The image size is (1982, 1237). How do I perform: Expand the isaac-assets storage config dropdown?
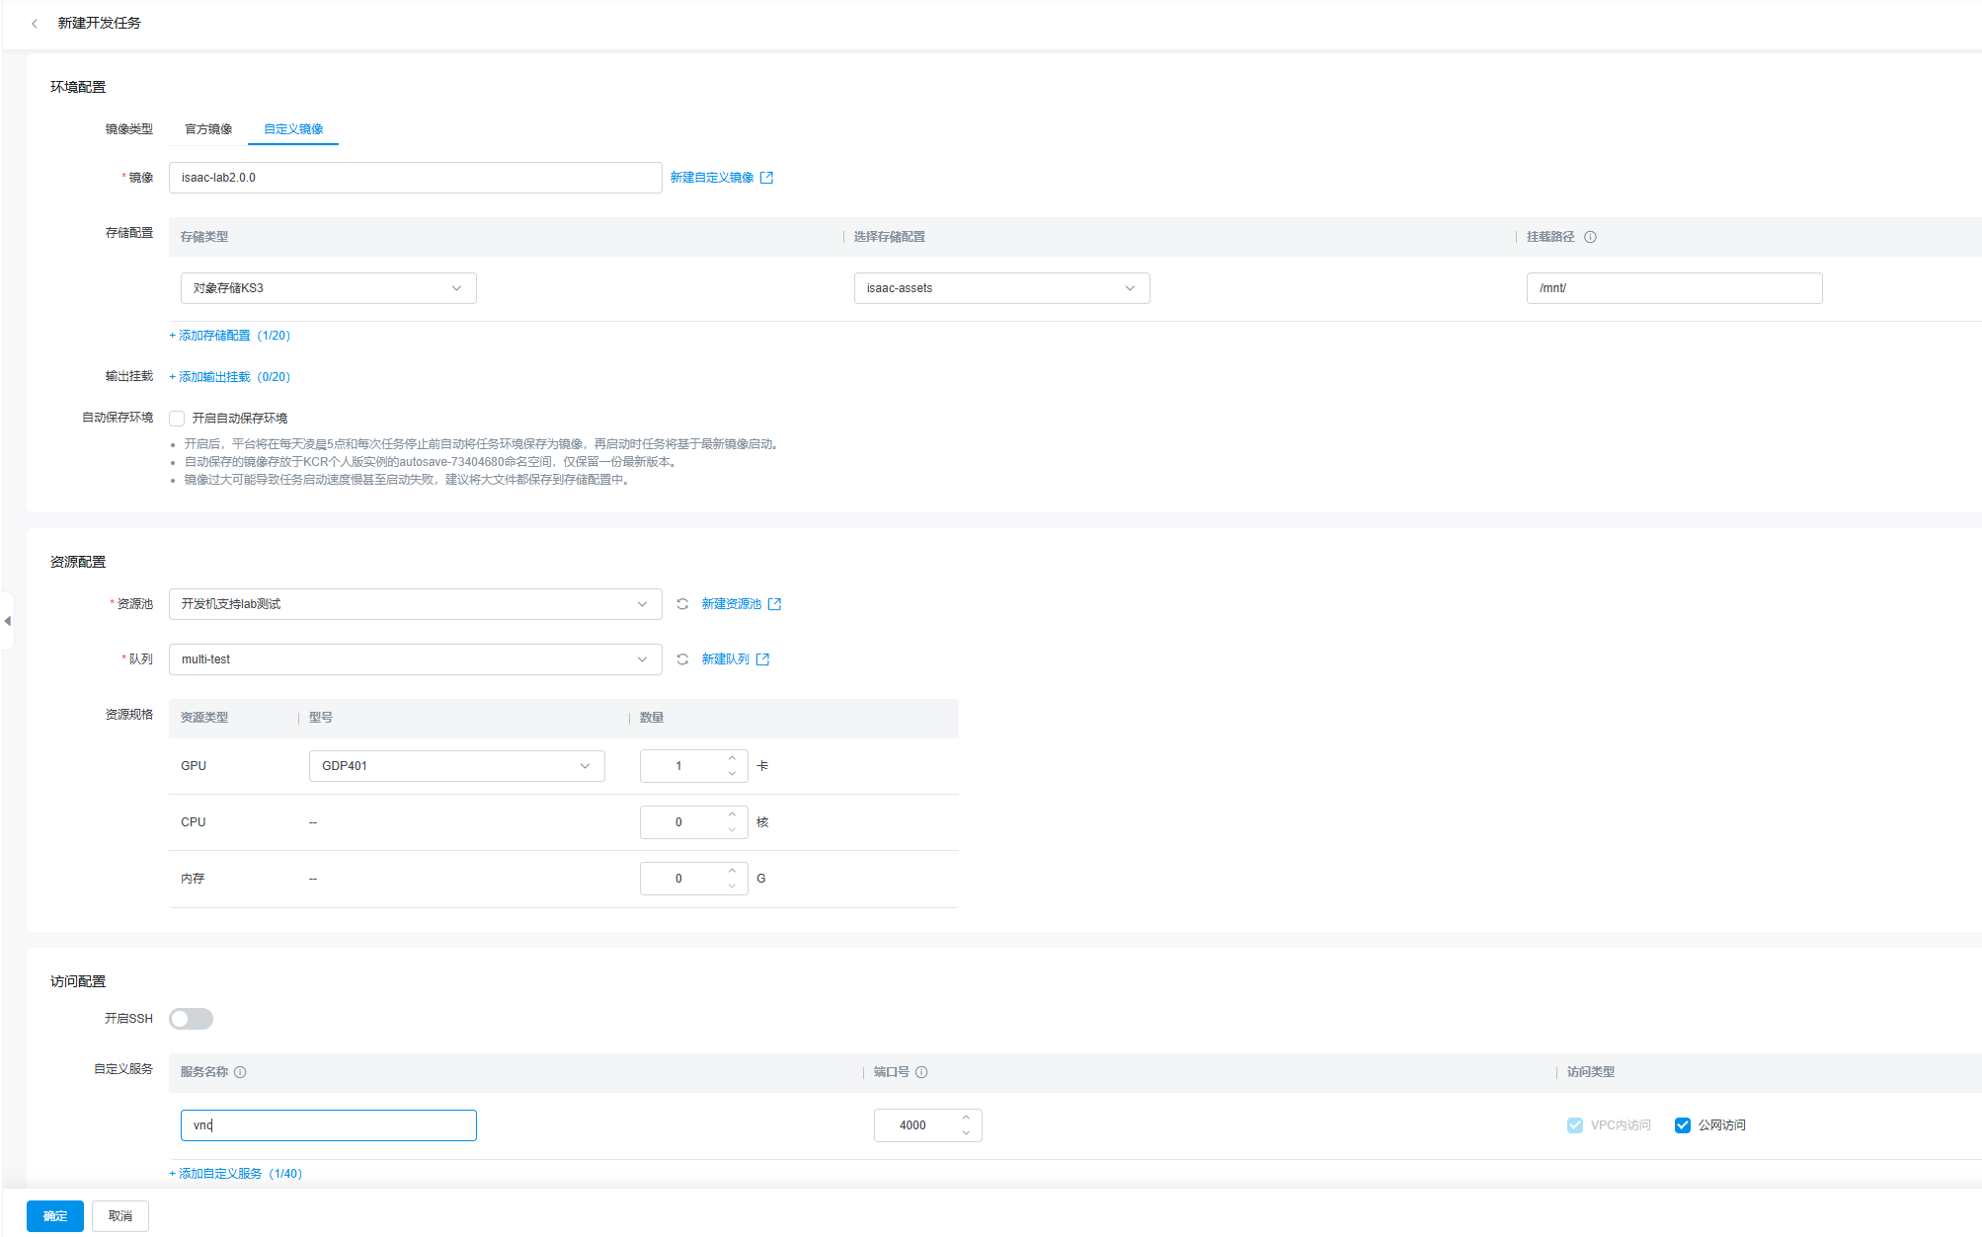(1000, 288)
